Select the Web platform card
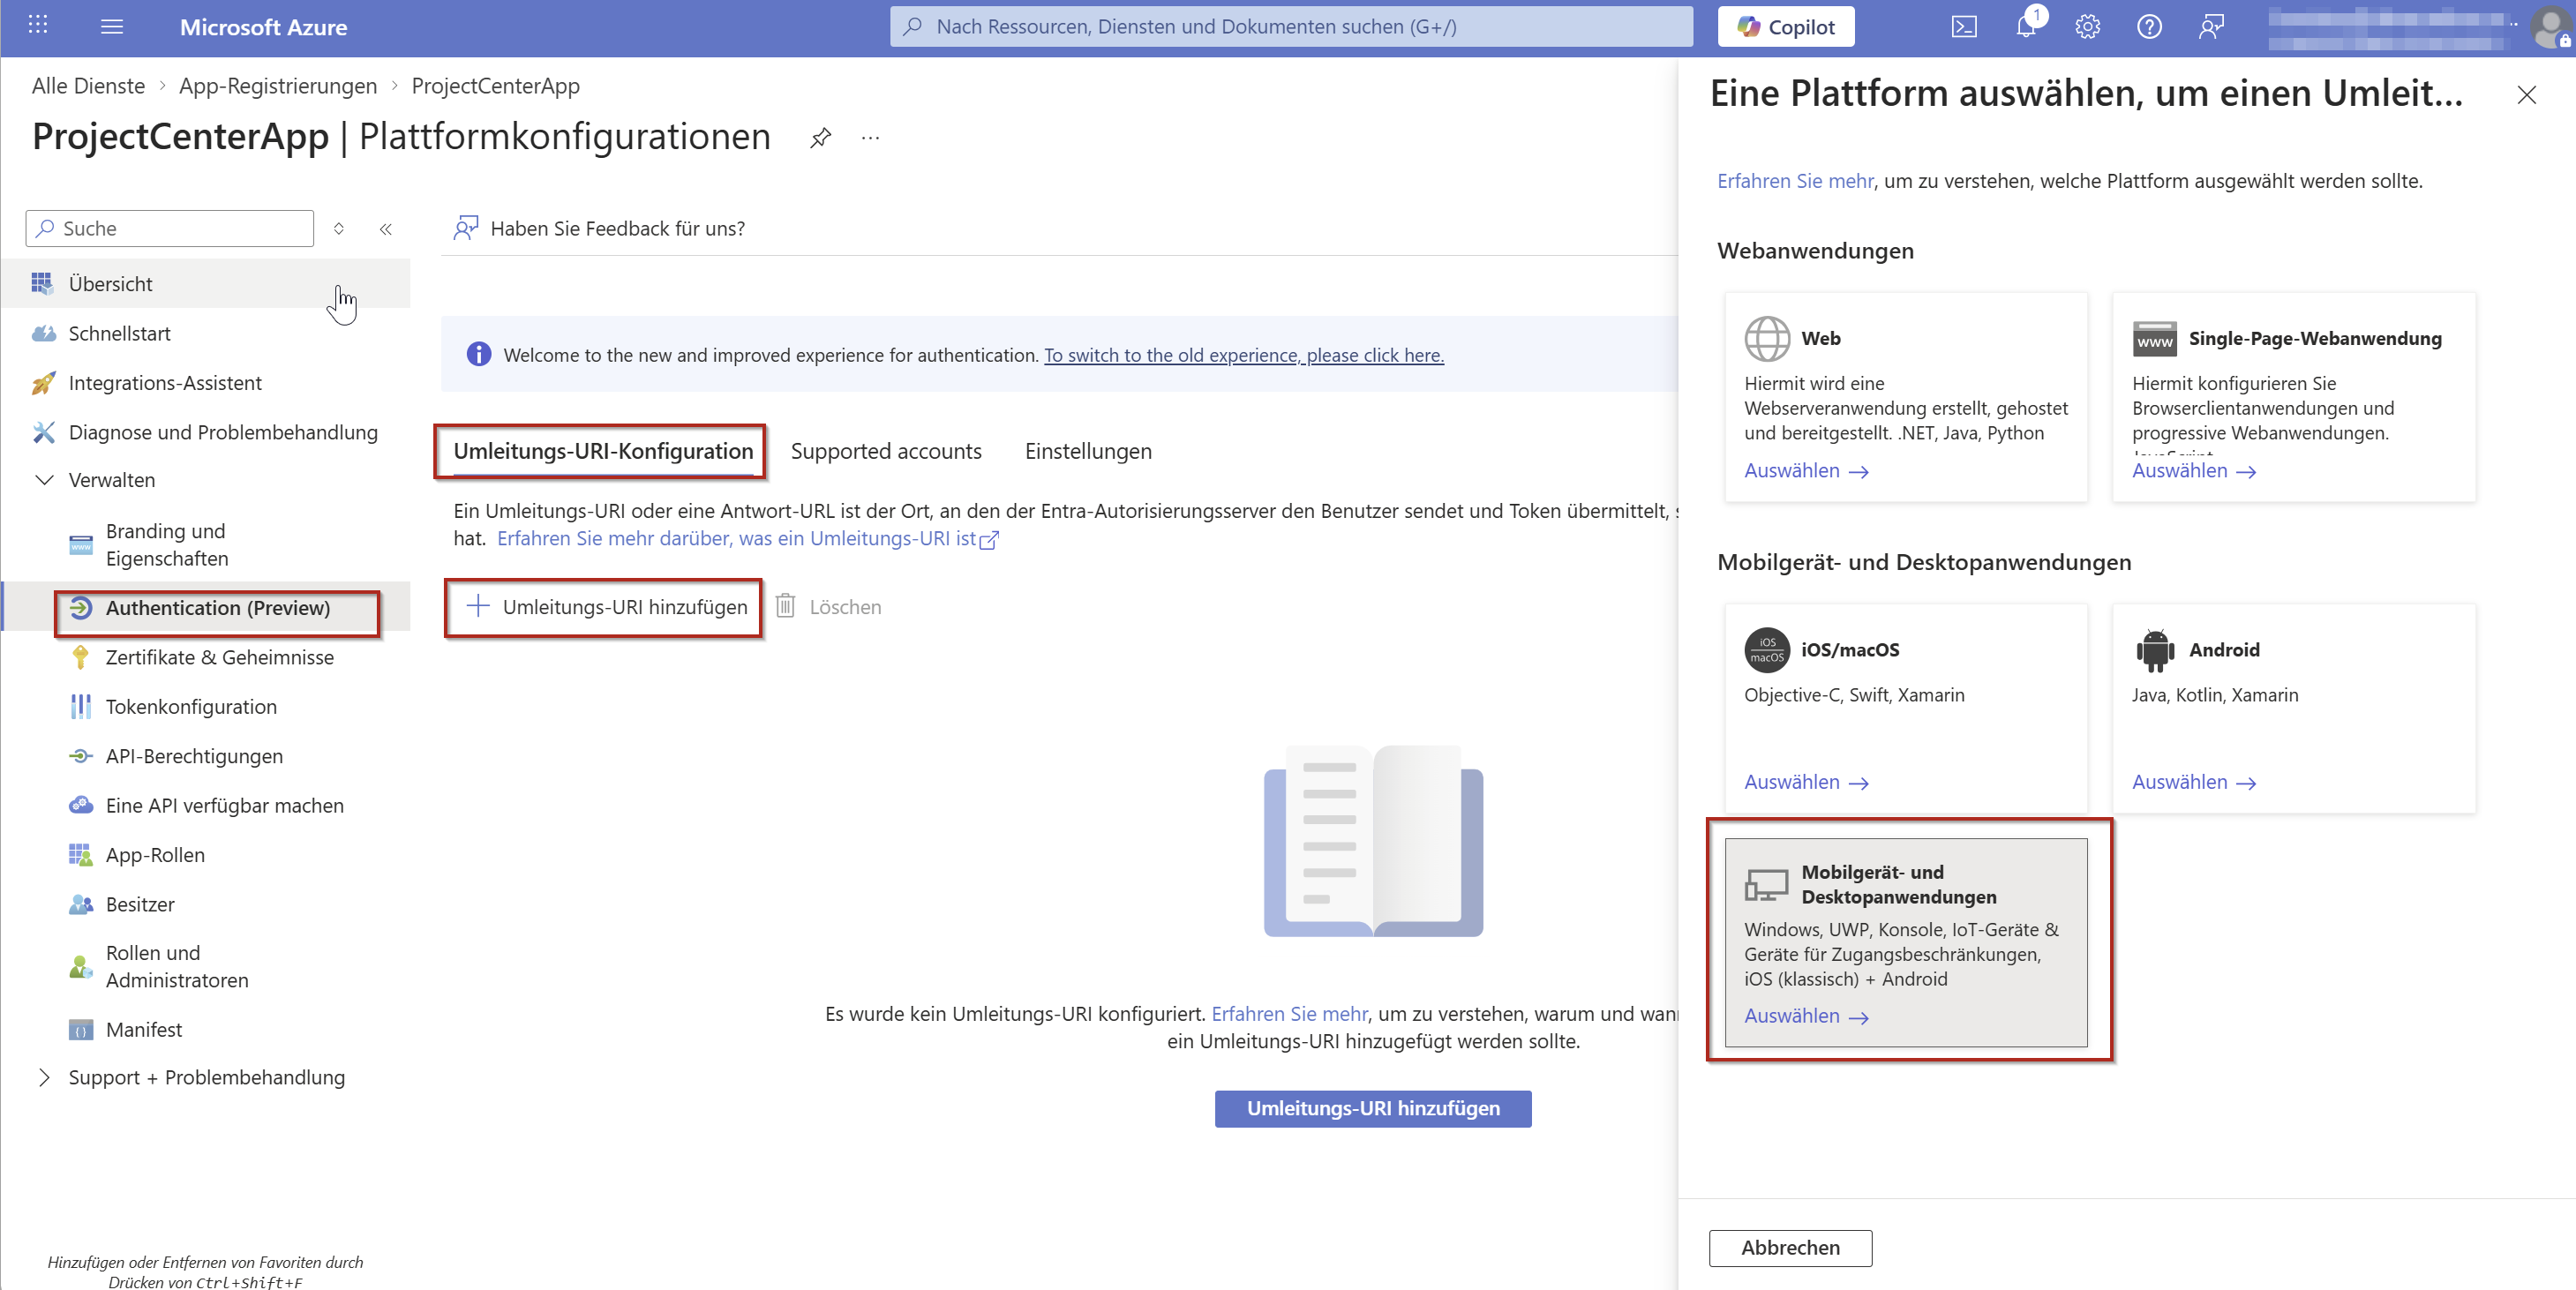The height and width of the screenshot is (1290, 2576). pyautogui.click(x=1906, y=397)
